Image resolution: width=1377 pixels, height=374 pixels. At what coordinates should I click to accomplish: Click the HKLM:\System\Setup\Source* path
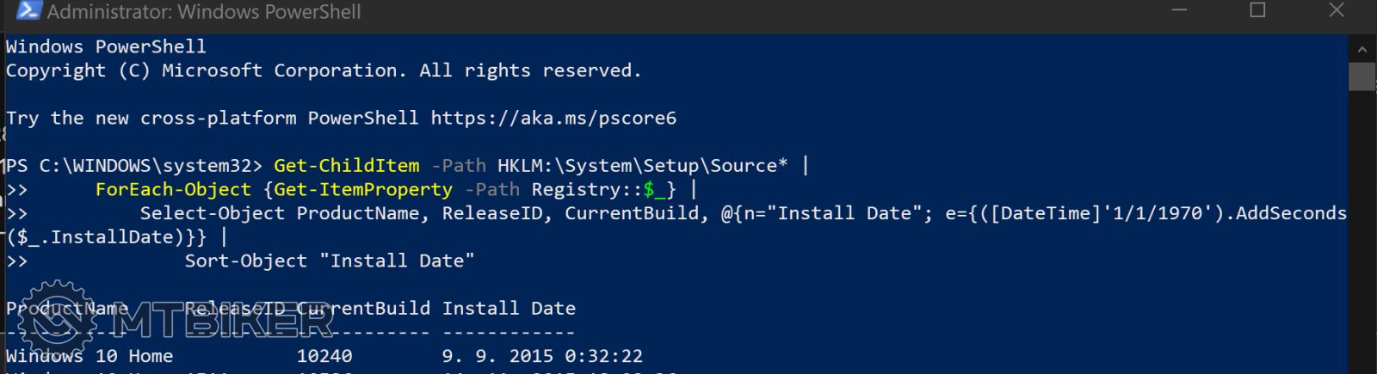click(642, 165)
